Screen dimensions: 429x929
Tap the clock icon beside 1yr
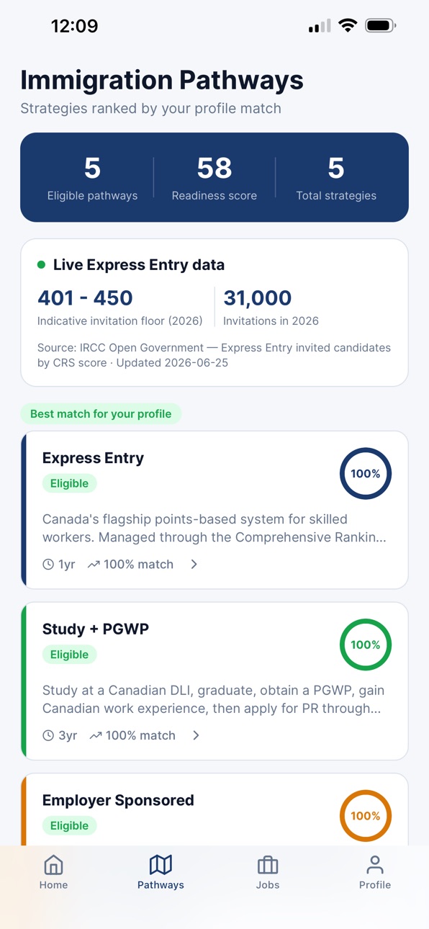pos(48,565)
